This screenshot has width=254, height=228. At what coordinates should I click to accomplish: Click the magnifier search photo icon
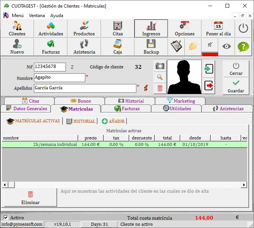tap(160, 77)
